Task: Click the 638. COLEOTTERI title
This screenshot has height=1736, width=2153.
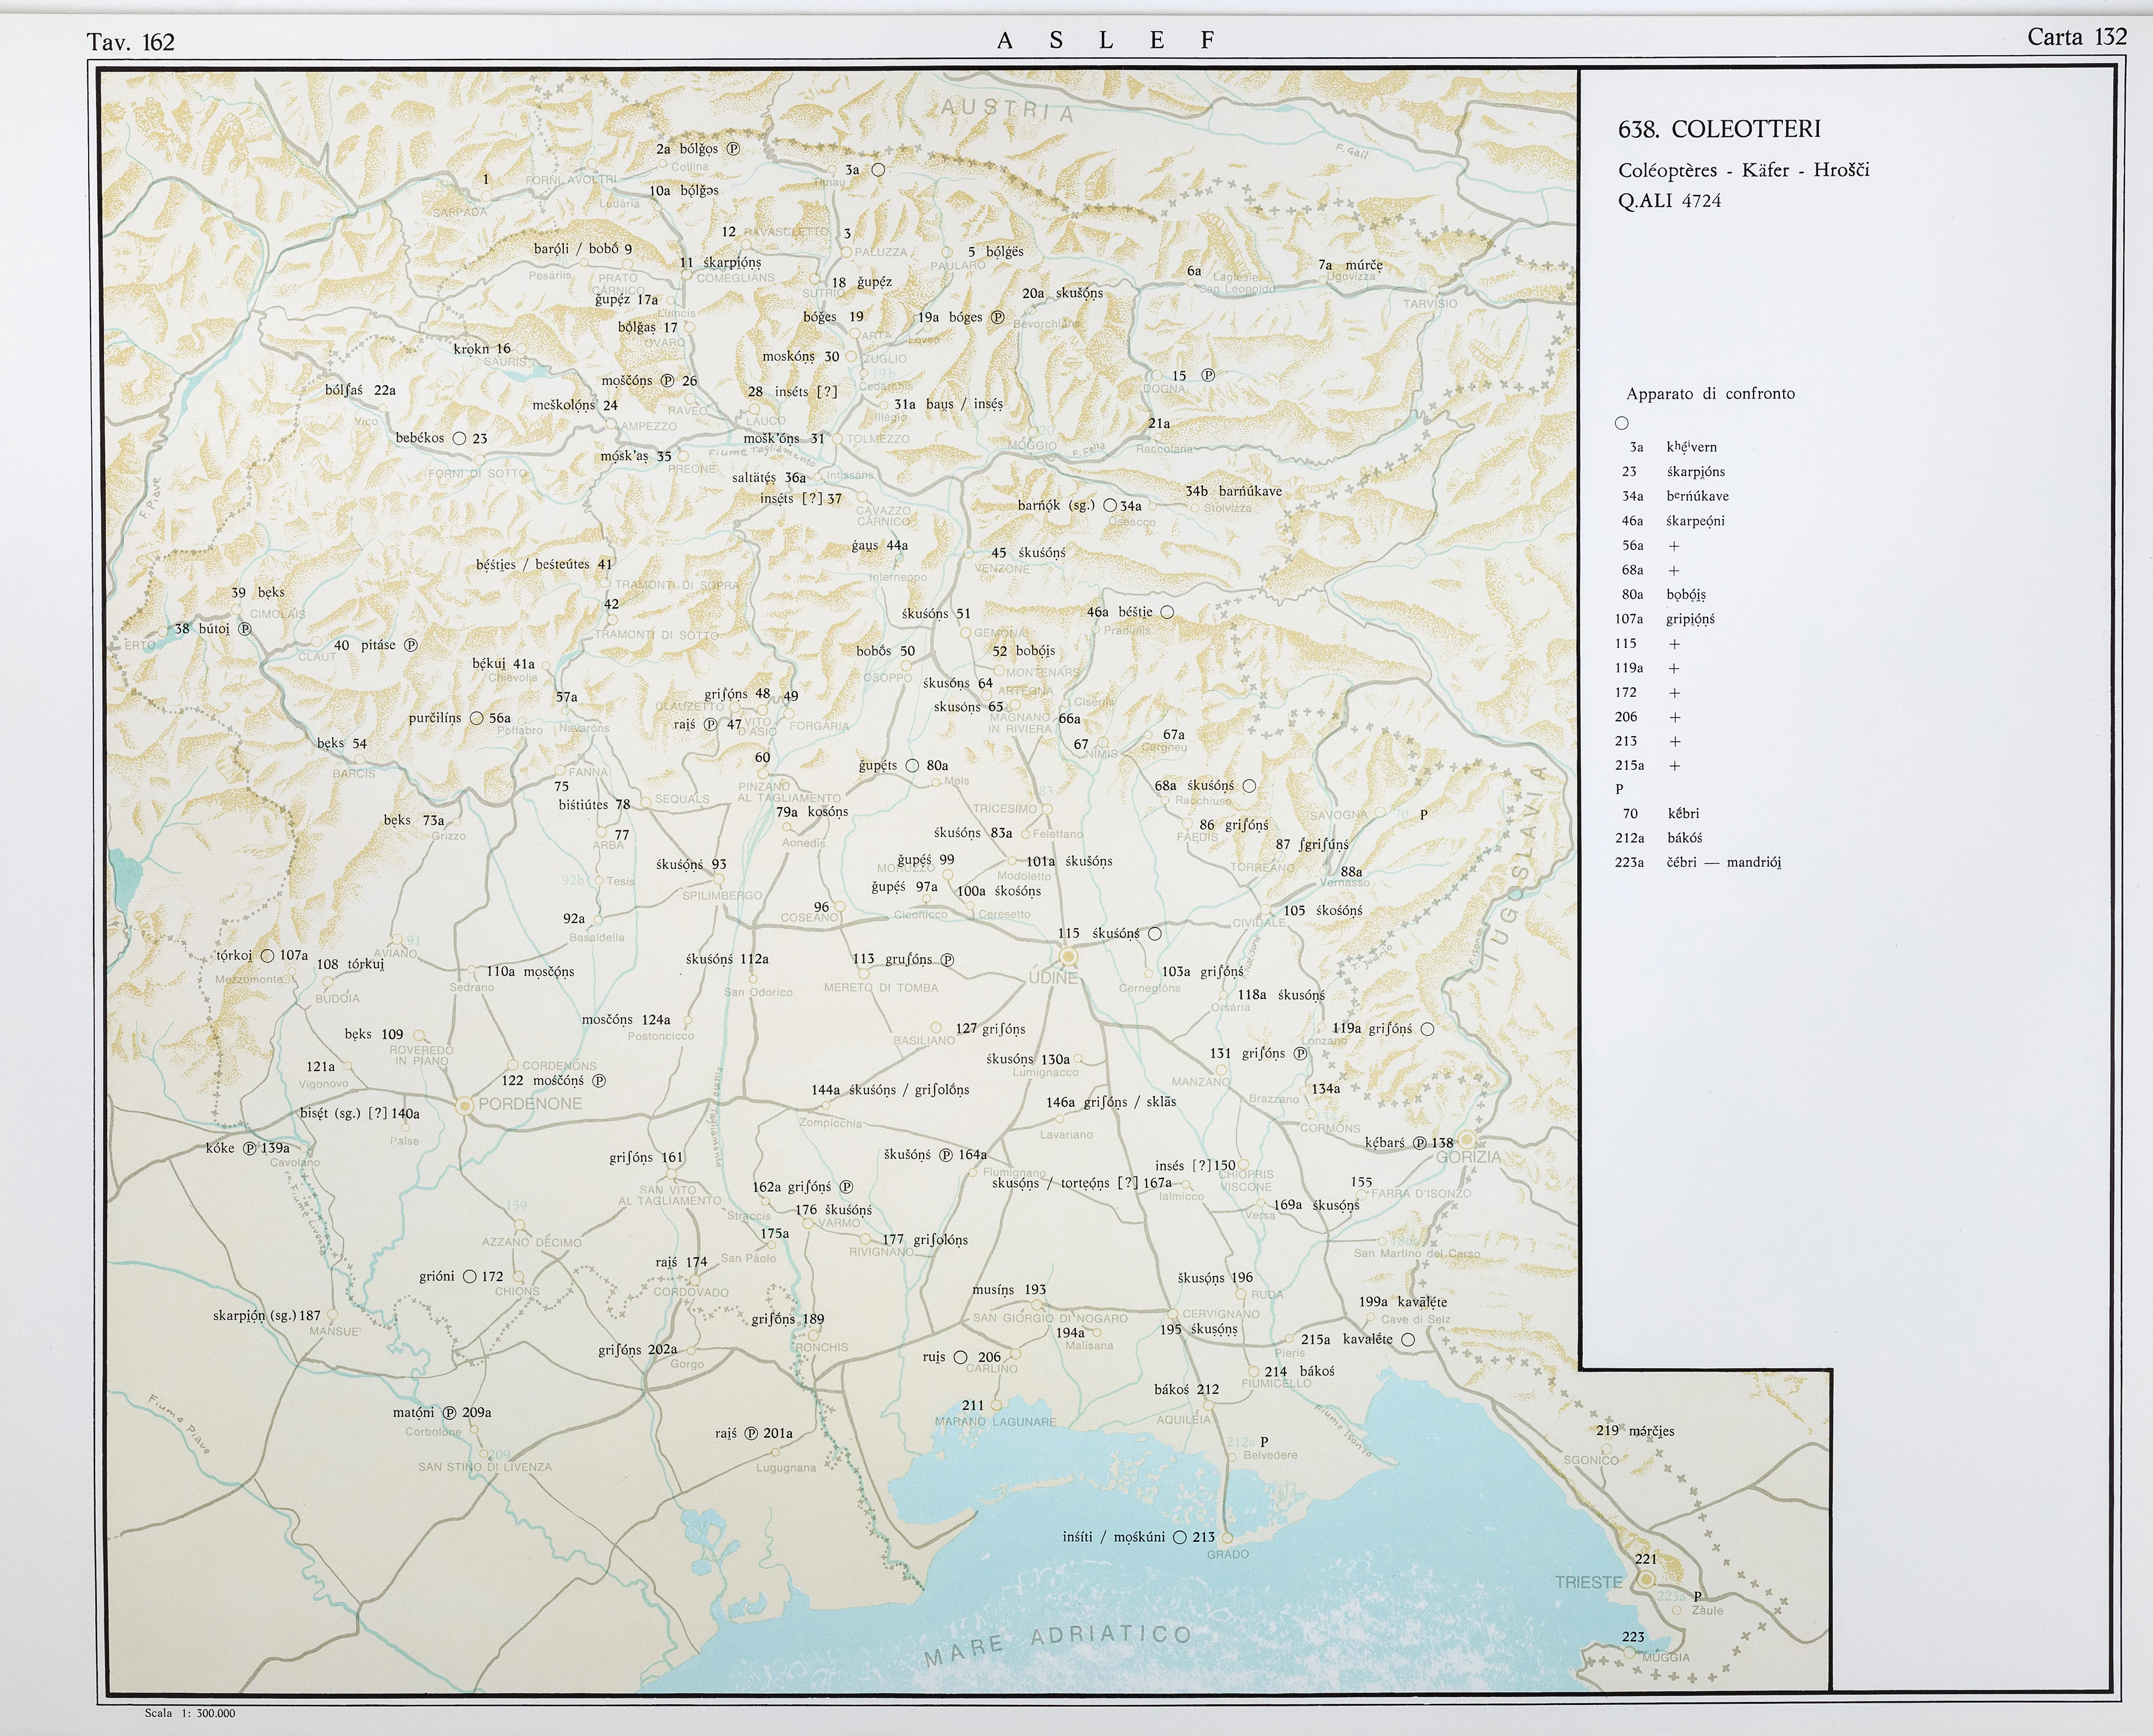Action: click(x=1719, y=129)
